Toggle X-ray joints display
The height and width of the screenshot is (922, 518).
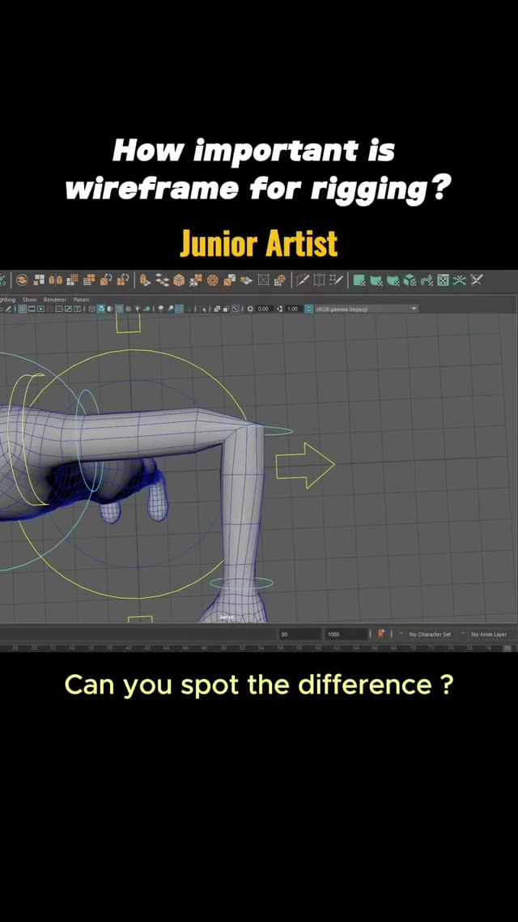pyautogui.click(x=236, y=309)
